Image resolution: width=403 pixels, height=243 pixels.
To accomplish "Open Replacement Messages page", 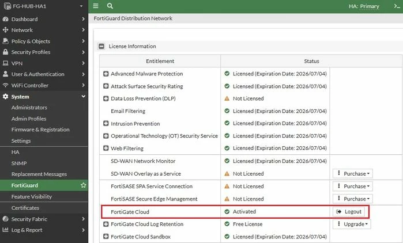I will coord(39,174).
